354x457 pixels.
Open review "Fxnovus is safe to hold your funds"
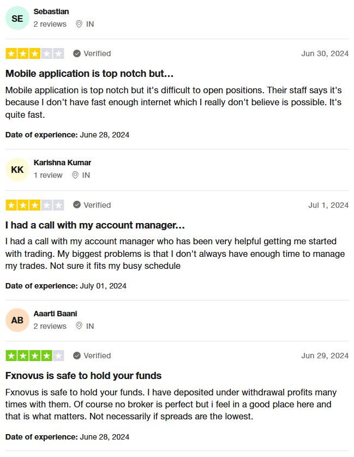click(83, 376)
